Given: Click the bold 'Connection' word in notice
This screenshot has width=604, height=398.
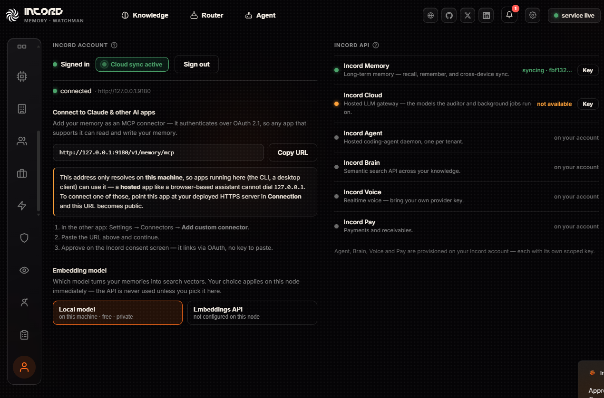Looking at the screenshot, I should [x=284, y=197].
